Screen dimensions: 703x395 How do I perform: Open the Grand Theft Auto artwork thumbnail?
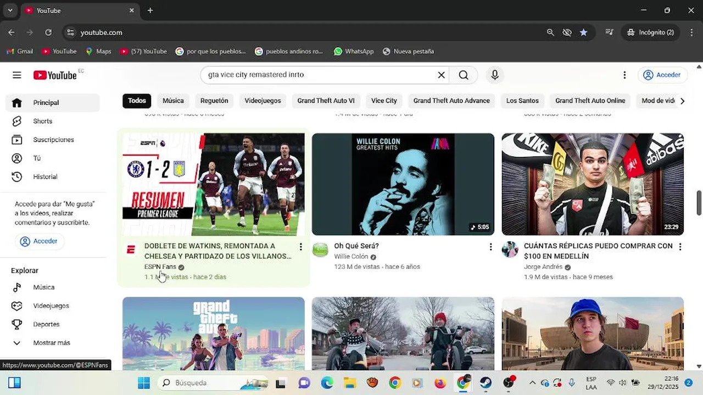(x=213, y=334)
